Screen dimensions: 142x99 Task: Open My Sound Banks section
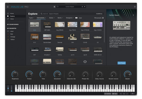tap(13, 25)
